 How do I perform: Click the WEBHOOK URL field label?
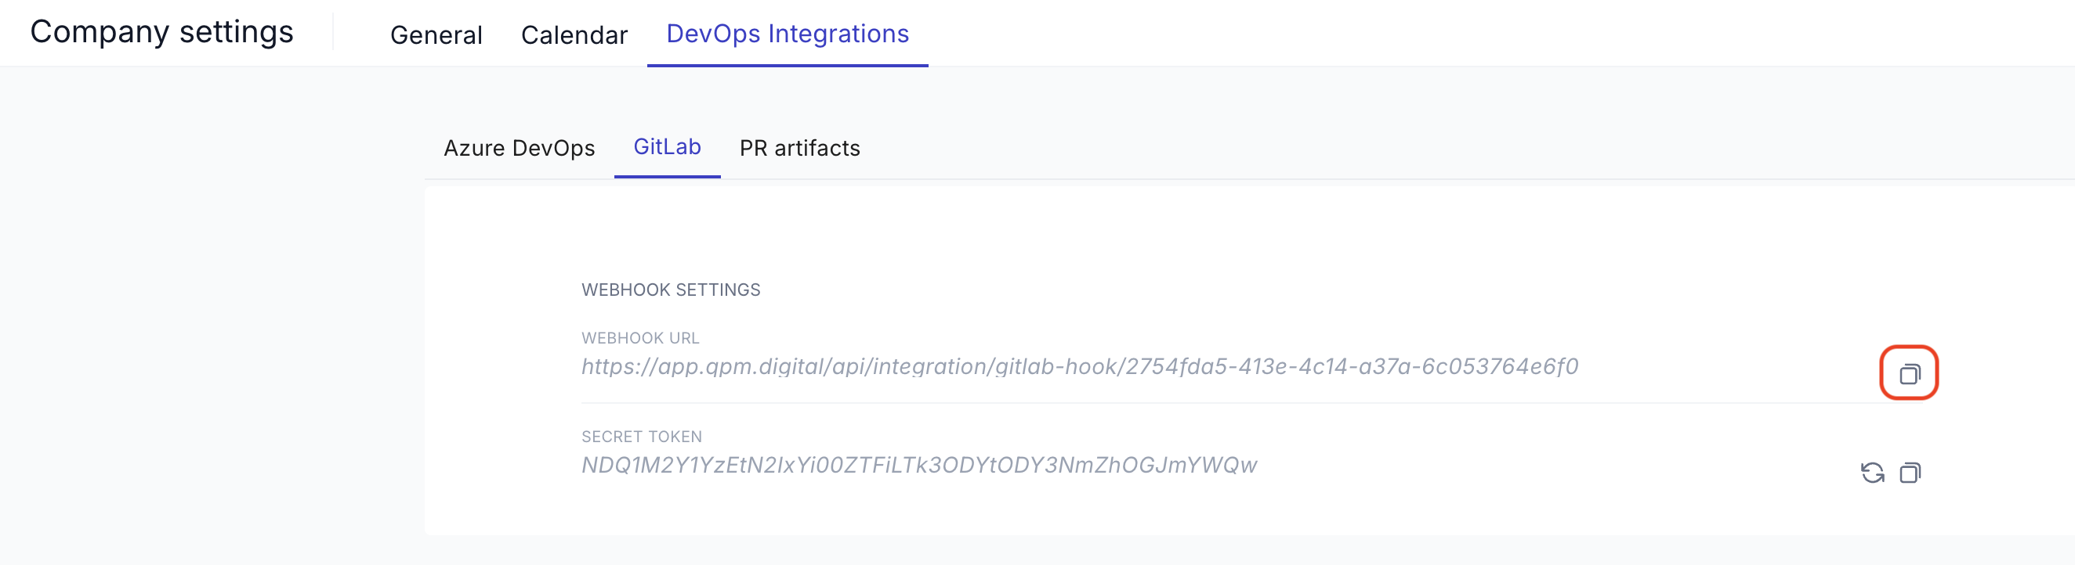click(x=639, y=338)
